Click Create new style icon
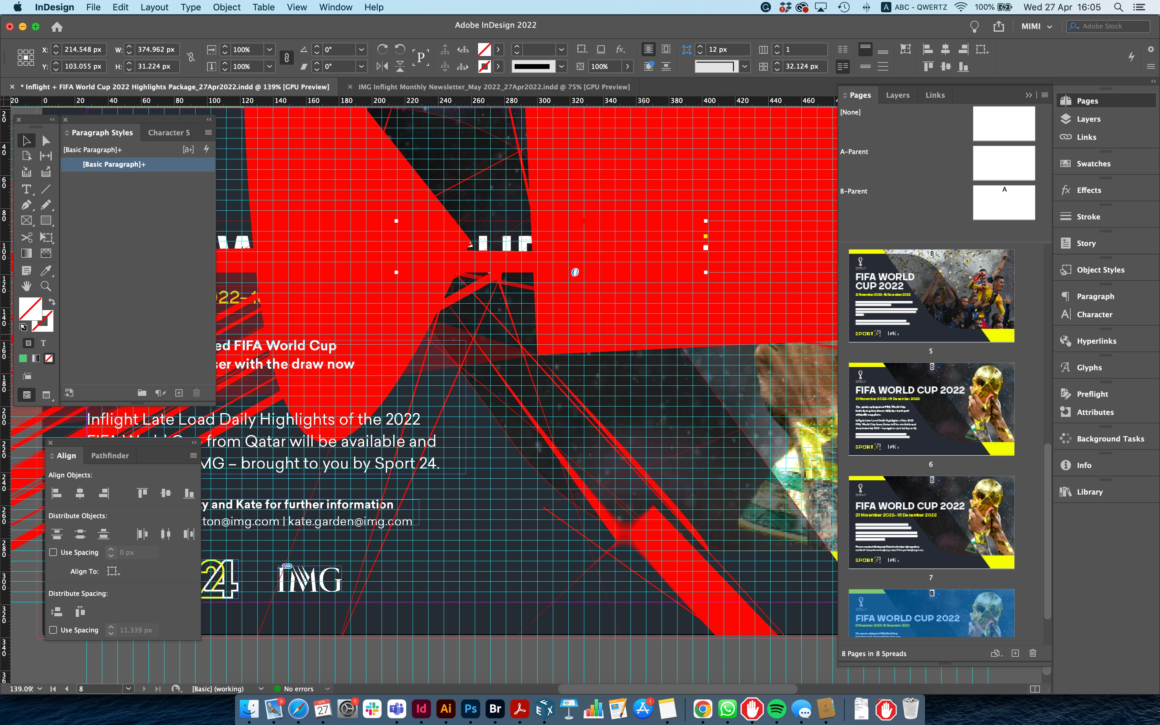Image resolution: width=1160 pixels, height=725 pixels. 179,393
